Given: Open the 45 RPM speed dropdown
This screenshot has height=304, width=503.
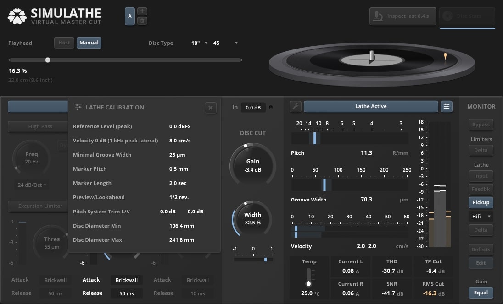Looking at the screenshot, I should pyautogui.click(x=225, y=43).
